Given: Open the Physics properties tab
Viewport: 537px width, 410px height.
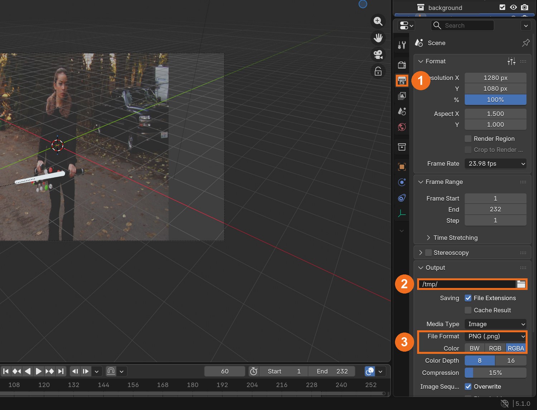Looking at the screenshot, I should click(402, 182).
